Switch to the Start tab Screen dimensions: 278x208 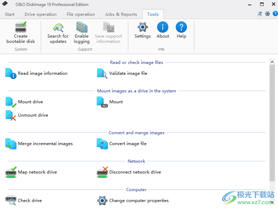[9, 14]
